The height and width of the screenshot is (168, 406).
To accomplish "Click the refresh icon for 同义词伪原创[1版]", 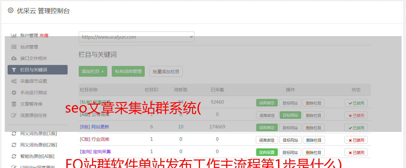I will tap(14, 133).
